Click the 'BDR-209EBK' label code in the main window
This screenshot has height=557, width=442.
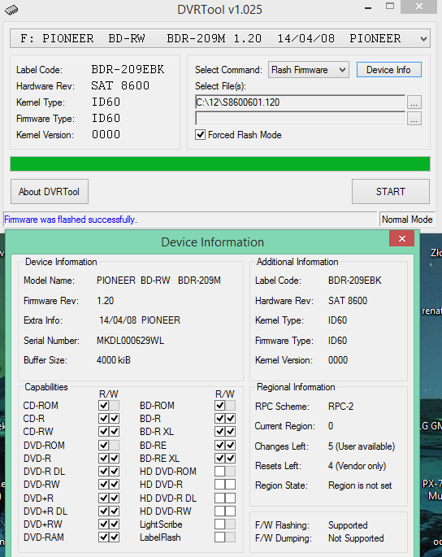(128, 69)
